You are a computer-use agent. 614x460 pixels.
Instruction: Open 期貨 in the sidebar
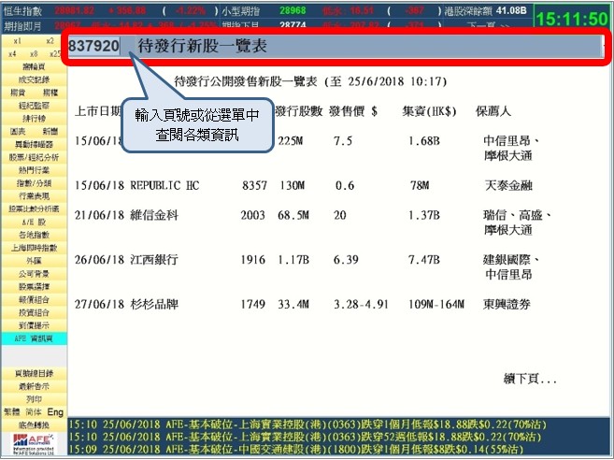point(18,93)
